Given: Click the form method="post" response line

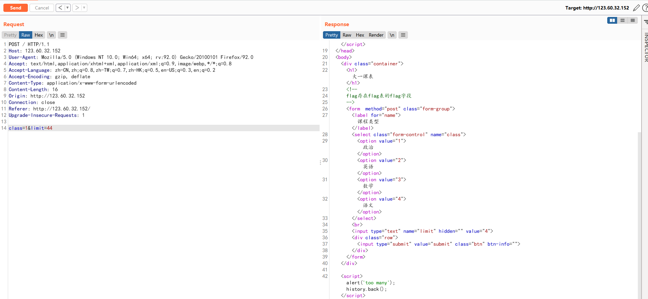Looking at the screenshot, I should tap(401, 109).
